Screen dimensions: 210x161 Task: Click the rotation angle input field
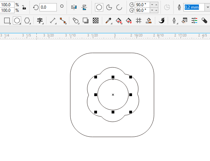coord(48,7)
